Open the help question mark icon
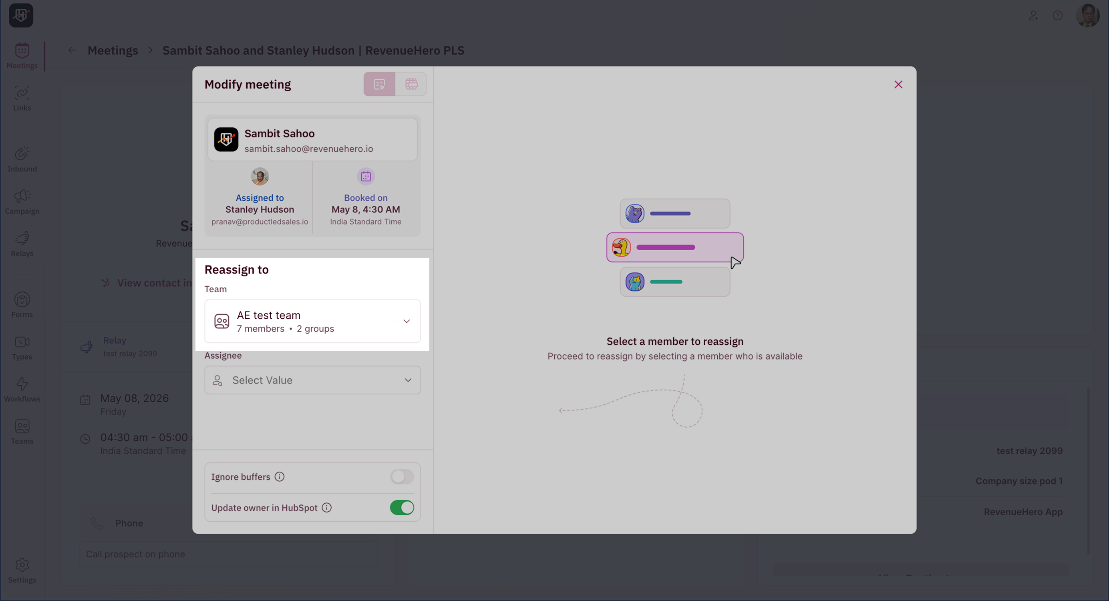Image resolution: width=1109 pixels, height=601 pixels. pos(1058,16)
